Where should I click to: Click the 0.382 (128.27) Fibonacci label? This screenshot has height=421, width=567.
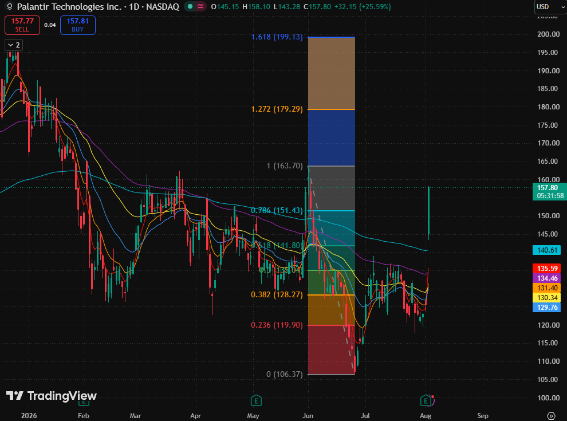(277, 294)
